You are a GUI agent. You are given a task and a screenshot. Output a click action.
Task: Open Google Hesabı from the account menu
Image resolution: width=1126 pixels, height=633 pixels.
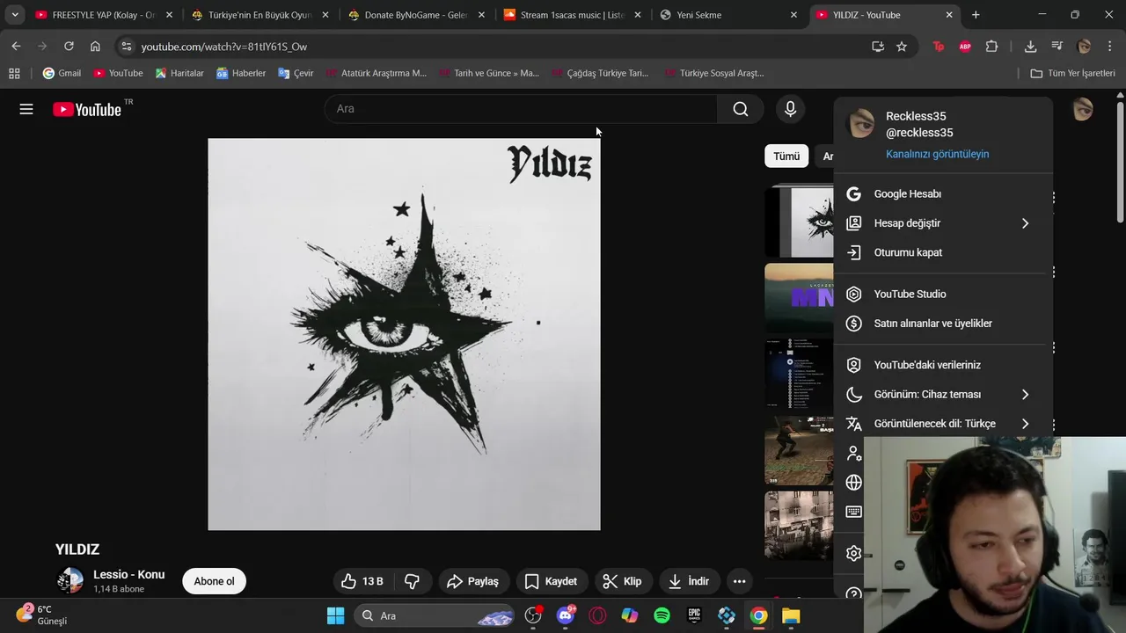pos(943,193)
